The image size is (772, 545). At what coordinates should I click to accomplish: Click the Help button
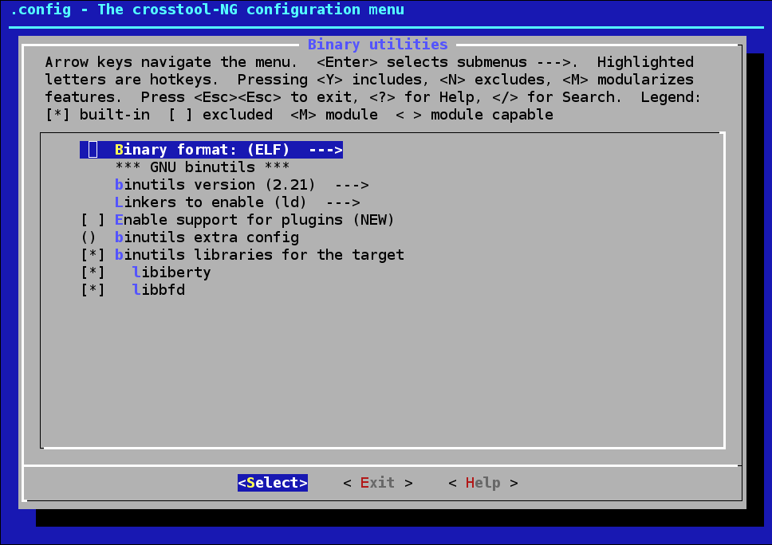[483, 483]
